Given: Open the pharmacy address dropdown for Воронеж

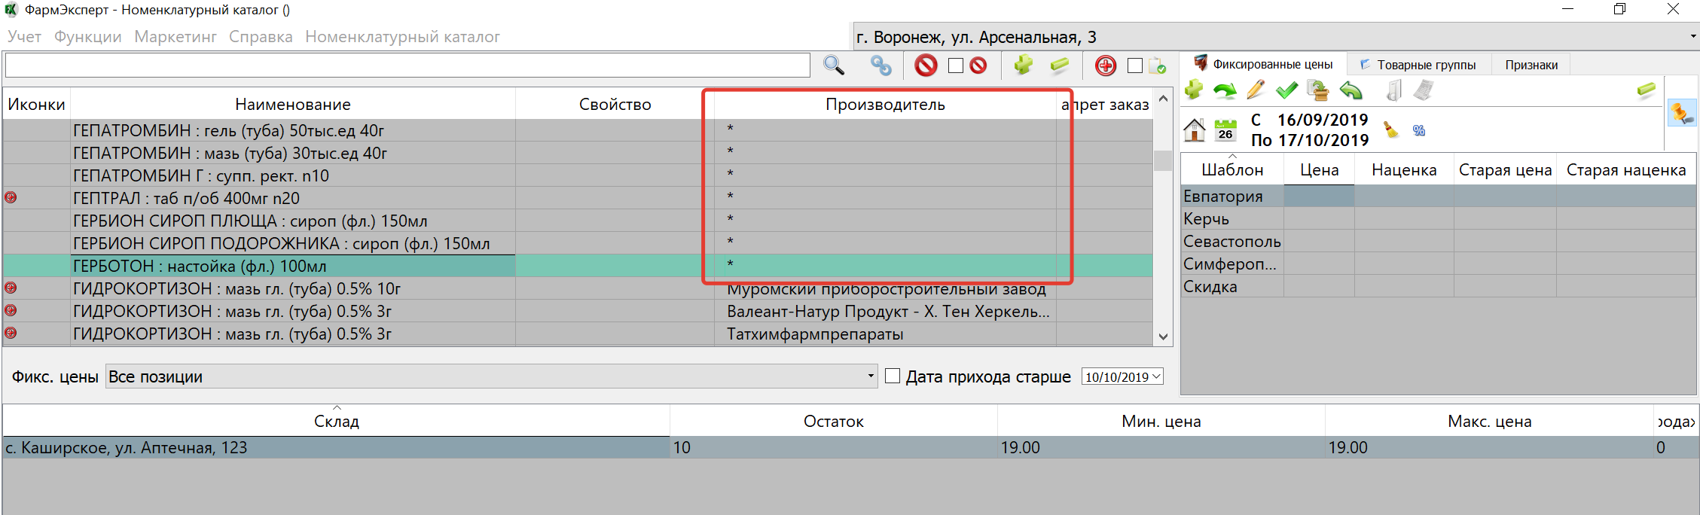Looking at the screenshot, I should tap(1692, 36).
